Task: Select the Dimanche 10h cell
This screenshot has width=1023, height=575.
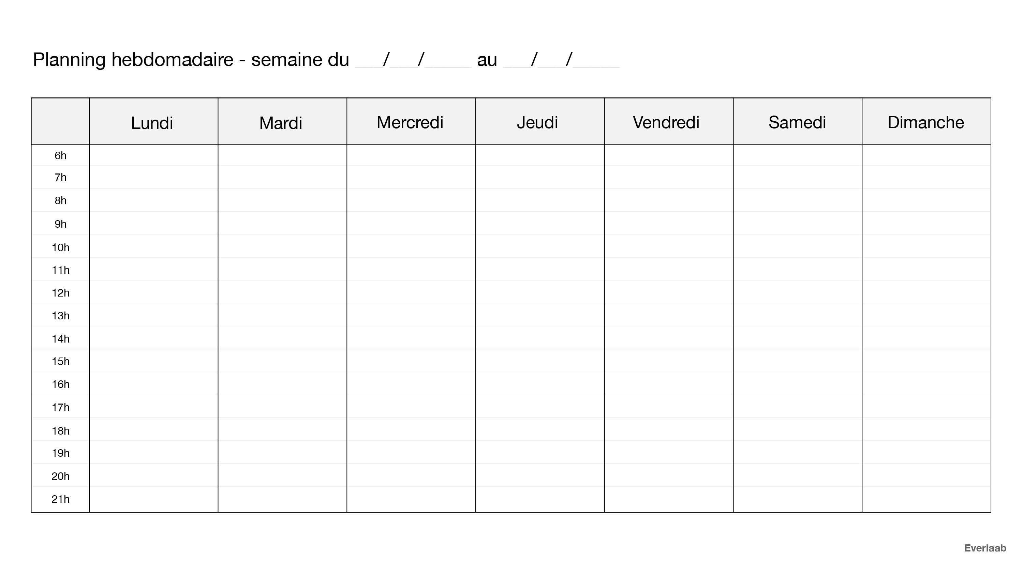Action: (x=926, y=246)
